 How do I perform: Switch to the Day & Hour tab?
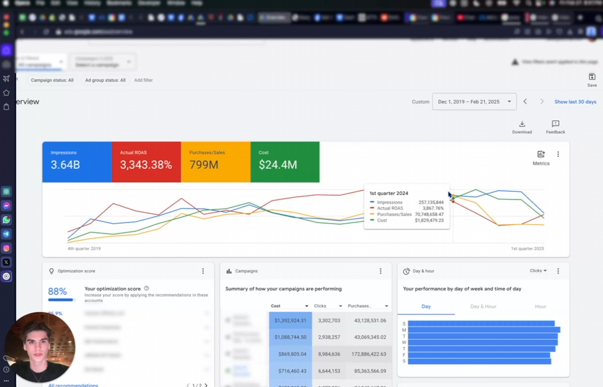pyautogui.click(x=483, y=307)
